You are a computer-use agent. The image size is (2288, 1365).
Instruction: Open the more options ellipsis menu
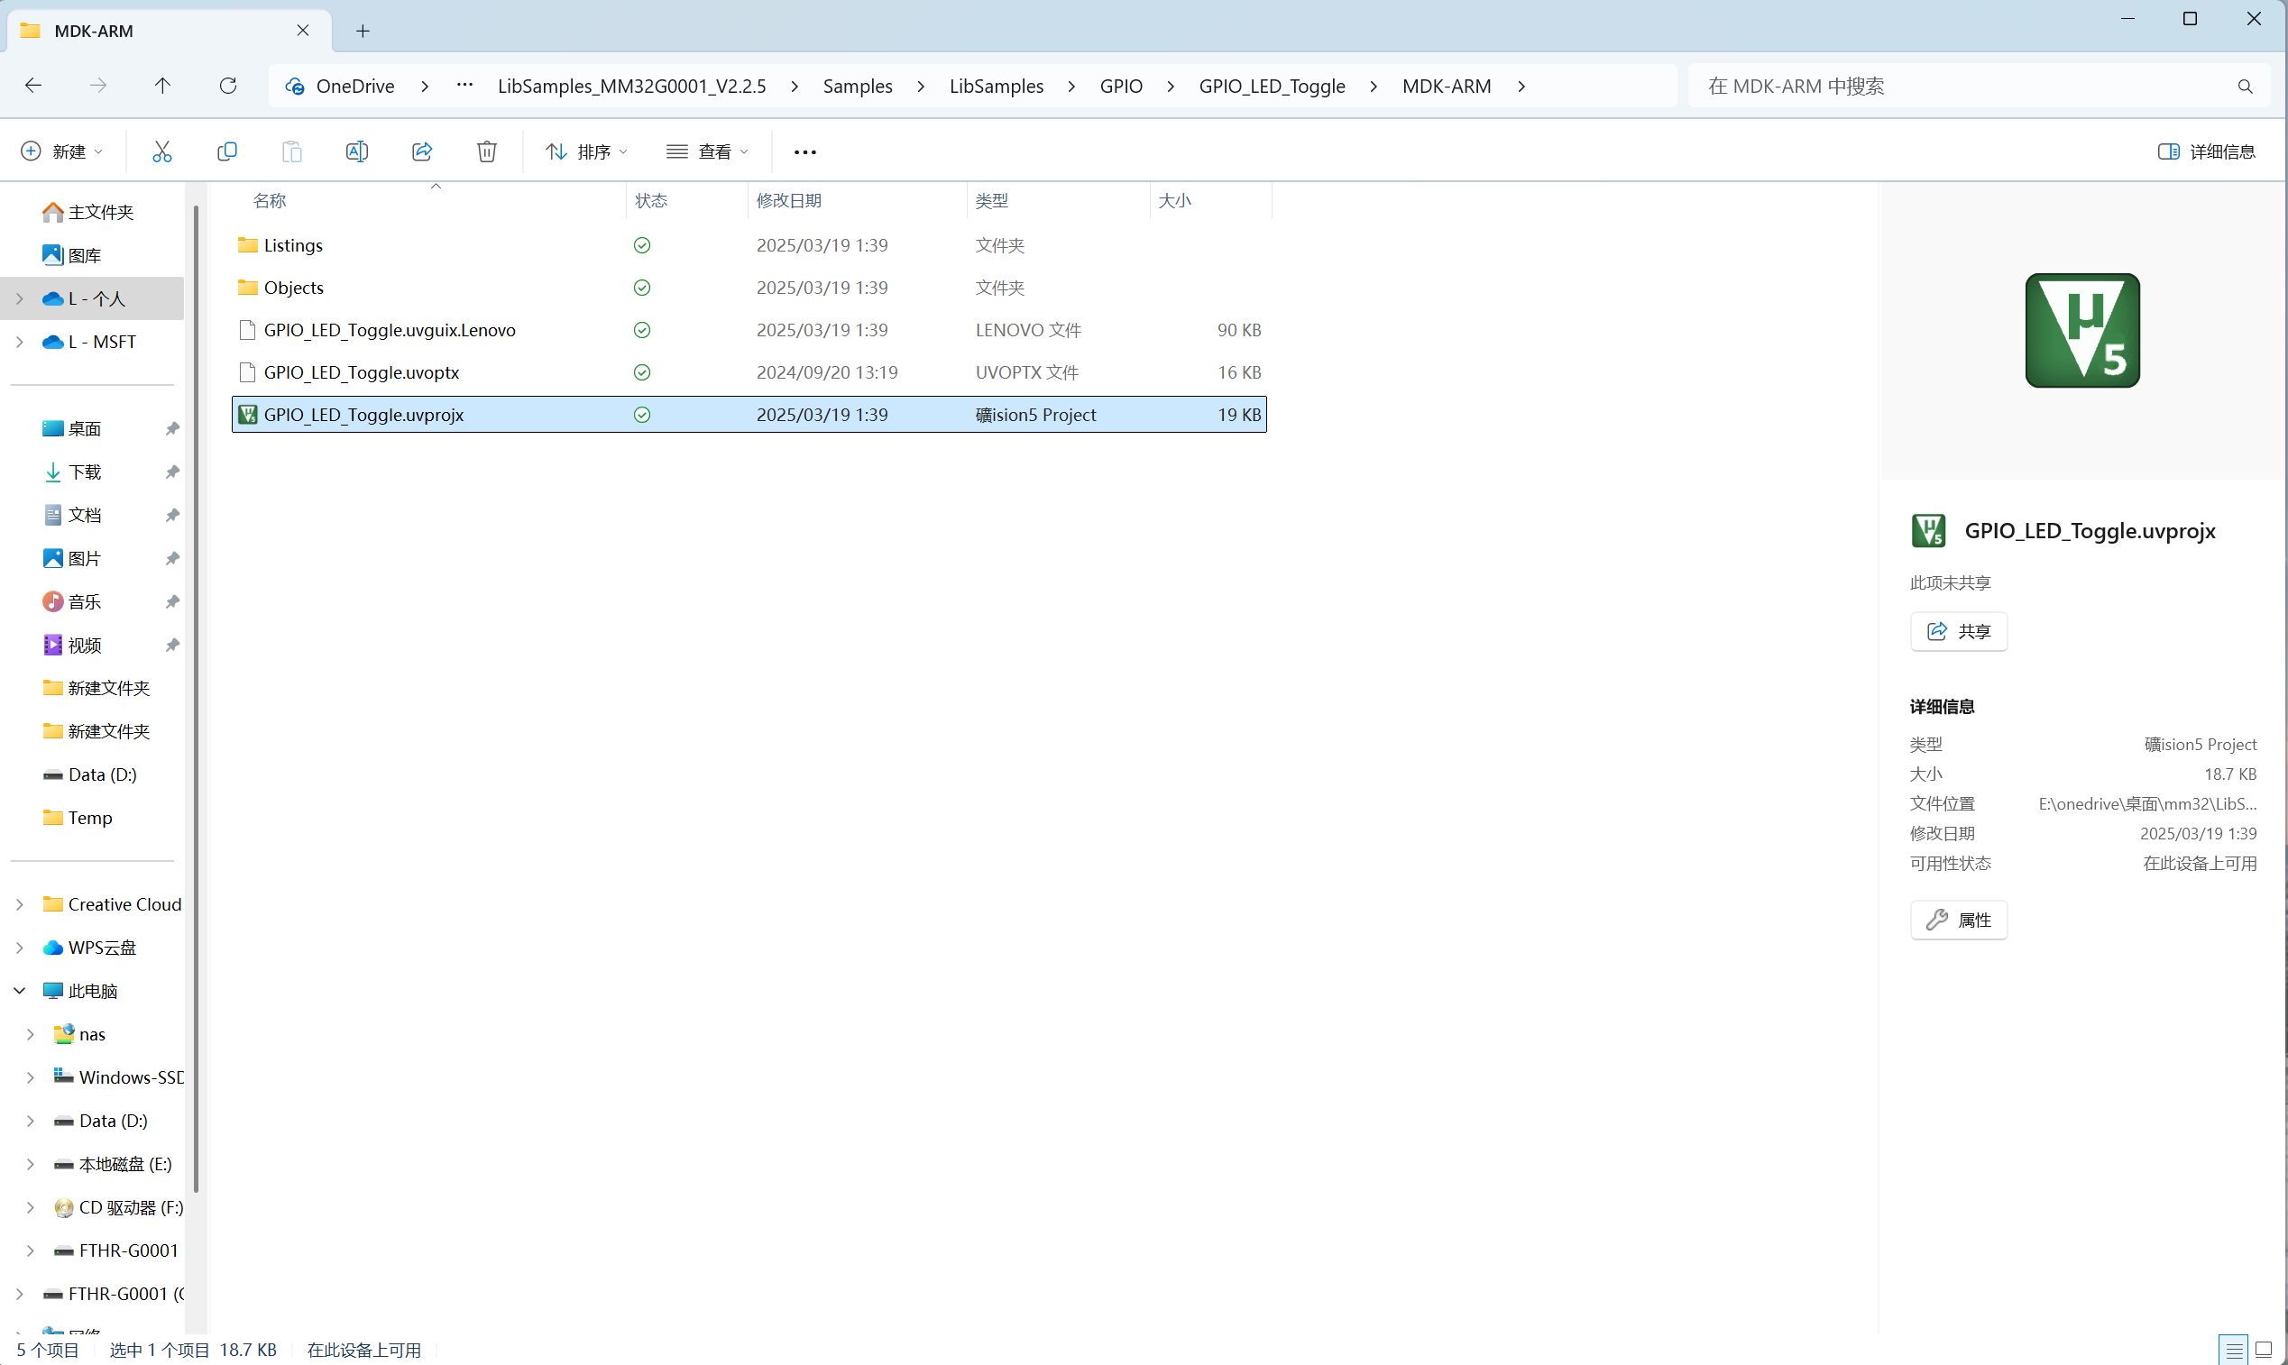(x=805, y=151)
